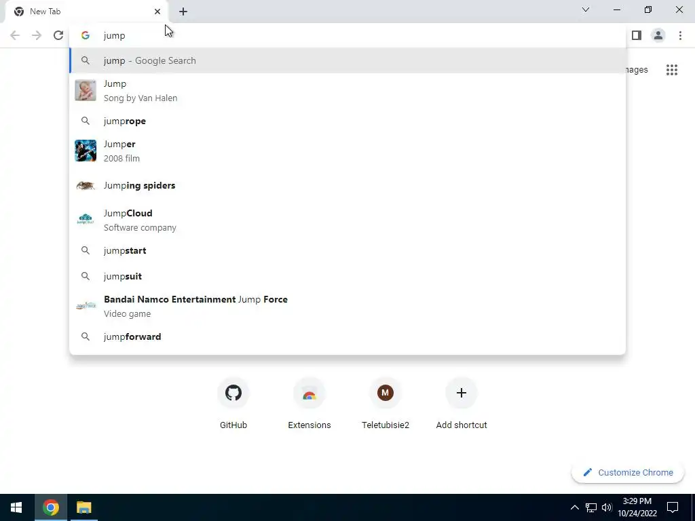Open the profile avatar icon
Viewport: 695px width, 521px height.
pyautogui.click(x=658, y=35)
